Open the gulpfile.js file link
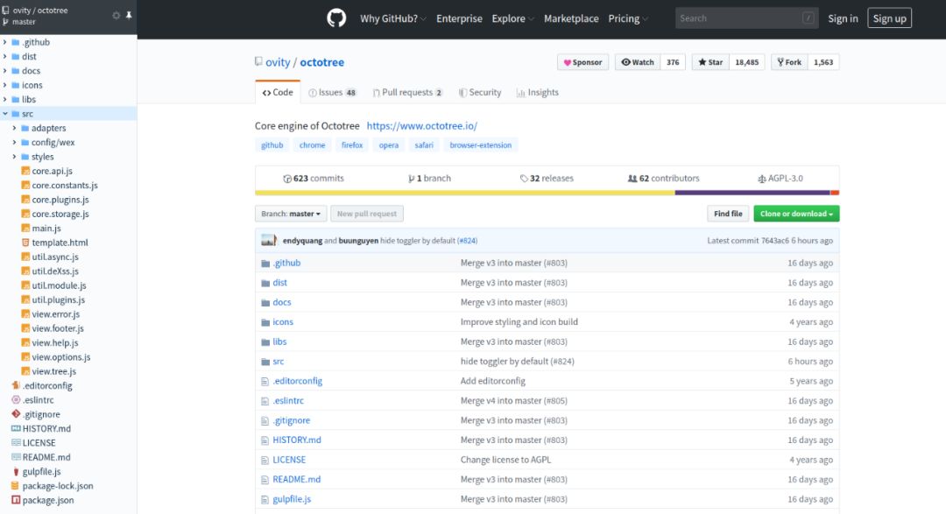 pos(292,499)
